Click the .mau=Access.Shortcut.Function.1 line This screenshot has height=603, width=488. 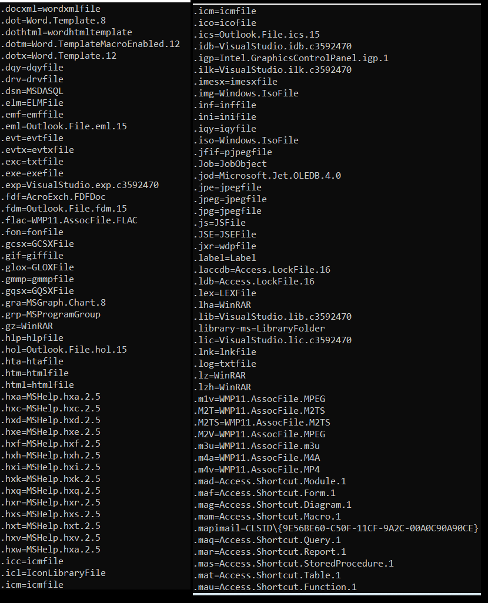pos(275,587)
